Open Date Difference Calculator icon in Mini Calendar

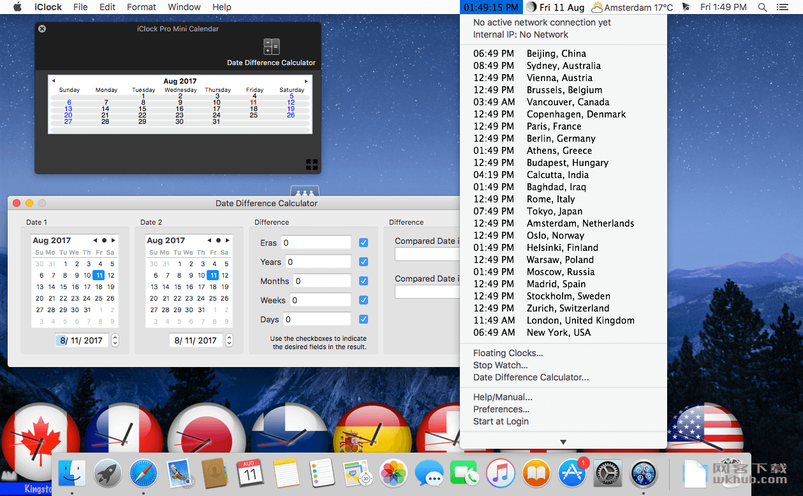(272, 47)
